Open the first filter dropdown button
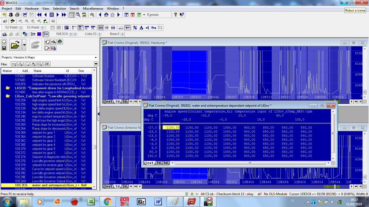 click(x=14, y=64)
